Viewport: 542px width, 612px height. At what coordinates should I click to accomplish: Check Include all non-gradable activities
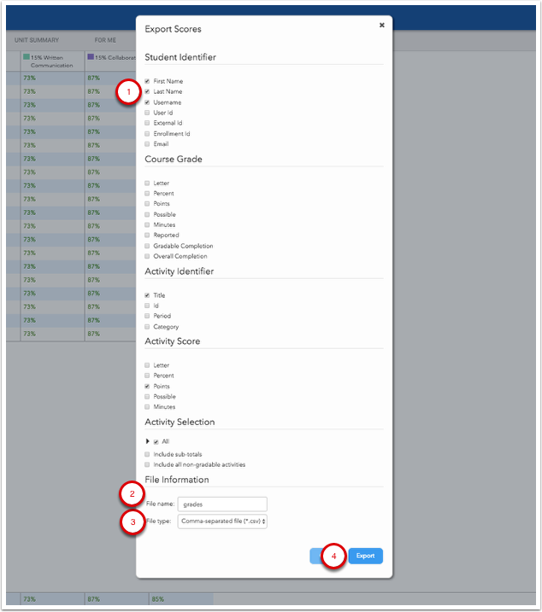click(x=147, y=465)
